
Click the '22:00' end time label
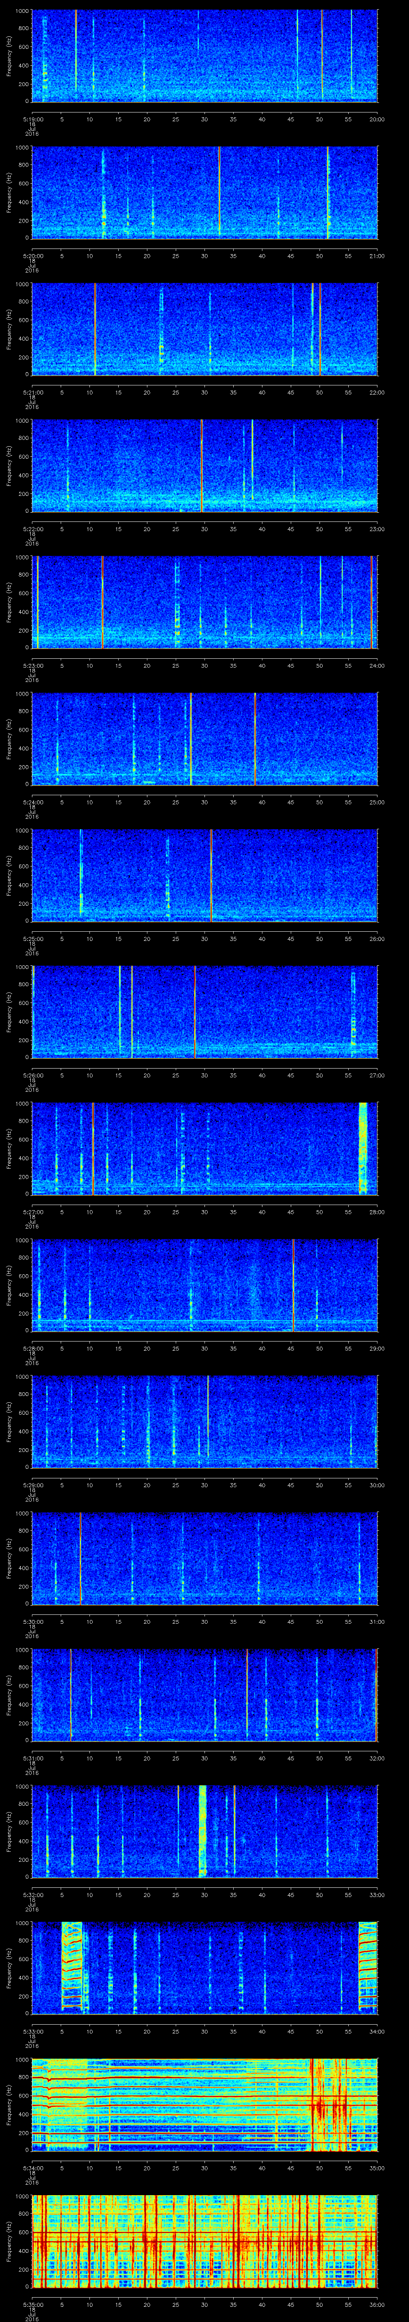point(377,392)
